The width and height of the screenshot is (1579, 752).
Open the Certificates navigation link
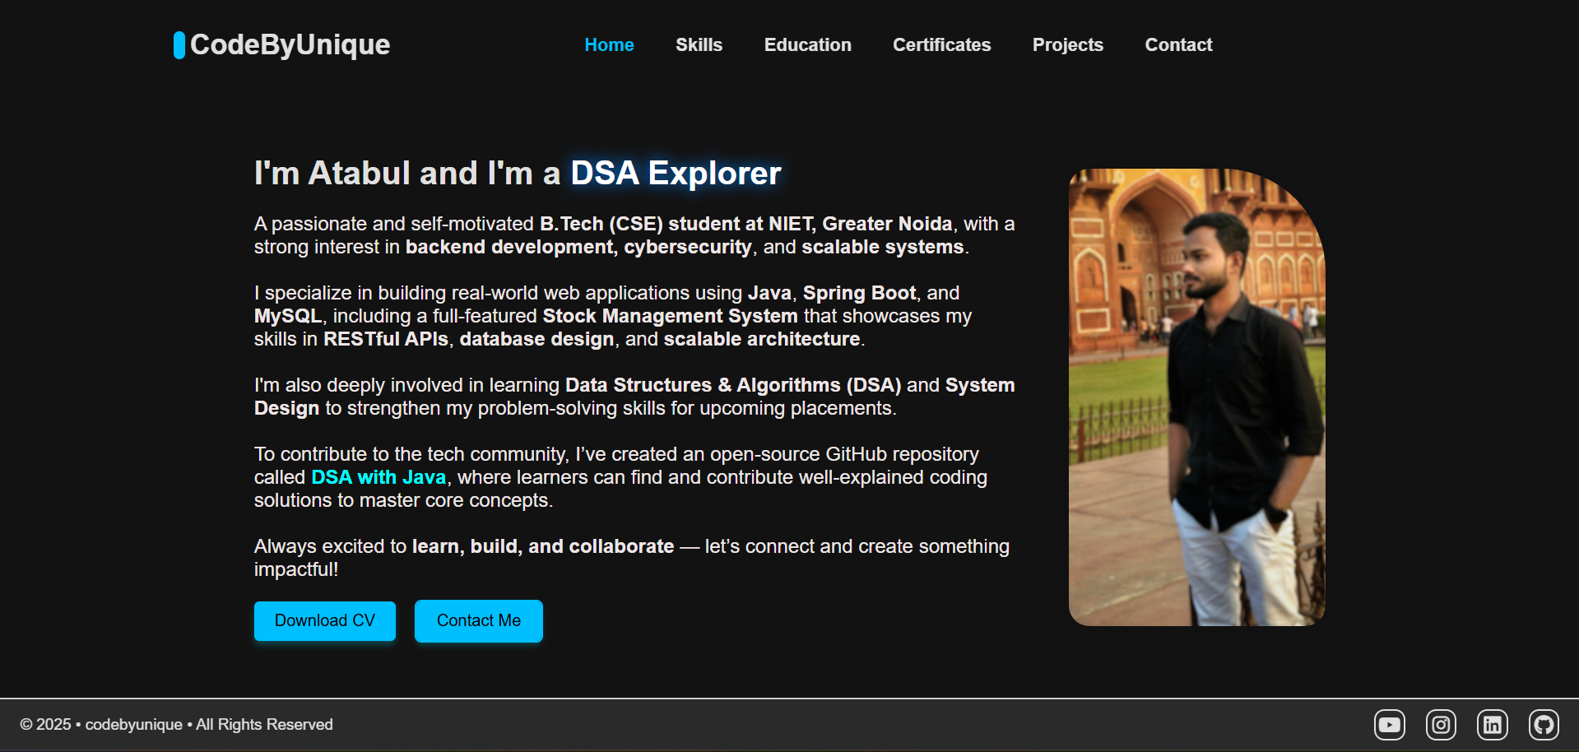click(941, 45)
